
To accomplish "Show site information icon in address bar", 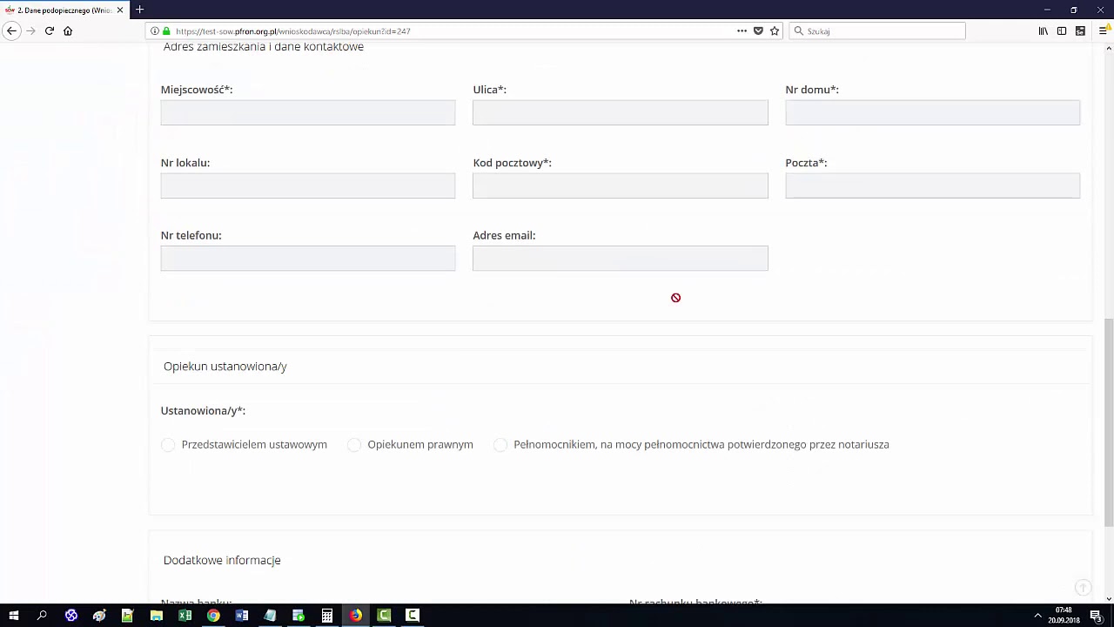I will [x=155, y=30].
